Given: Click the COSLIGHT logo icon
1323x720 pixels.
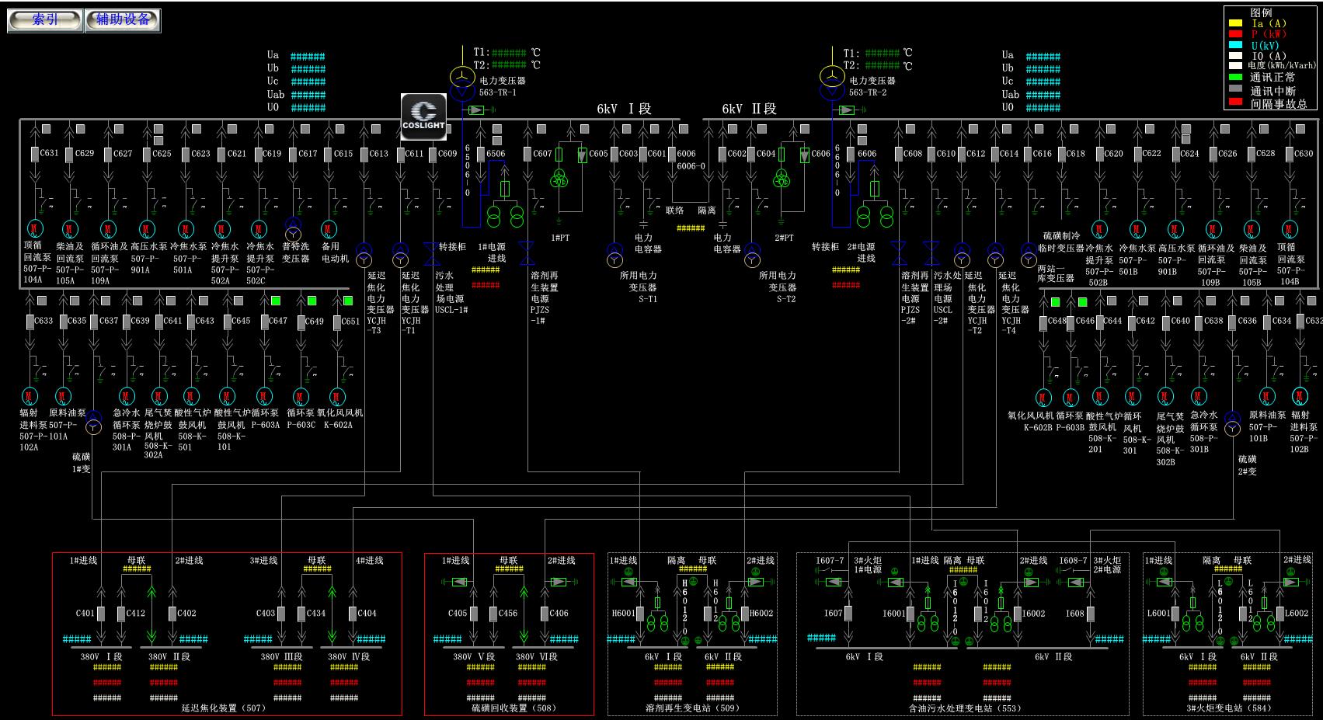Looking at the screenshot, I should (423, 117).
